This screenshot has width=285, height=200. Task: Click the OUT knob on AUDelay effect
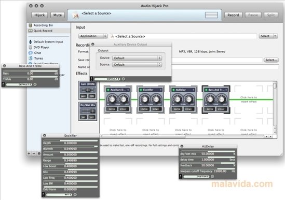pyautogui.click(x=189, y=99)
